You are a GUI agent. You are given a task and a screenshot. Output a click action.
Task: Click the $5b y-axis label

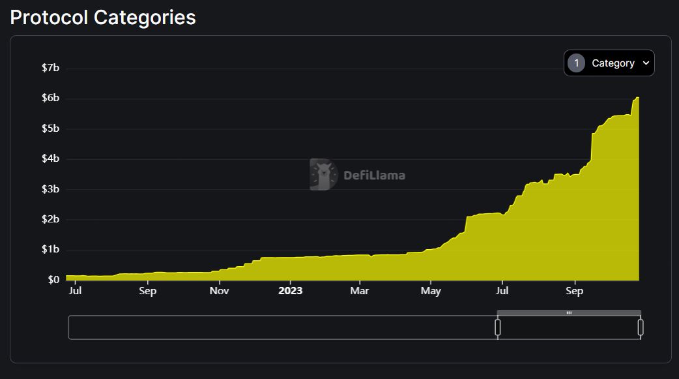pyautogui.click(x=51, y=129)
